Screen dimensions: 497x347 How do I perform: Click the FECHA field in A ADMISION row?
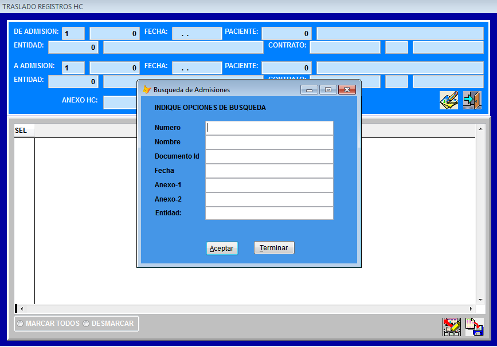click(197, 68)
